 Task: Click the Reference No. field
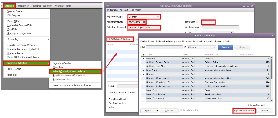pyautogui.click(x=208, y=22)
